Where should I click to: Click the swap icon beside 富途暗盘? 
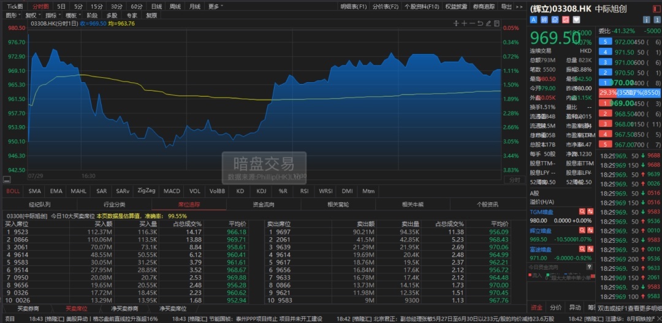point(590,249)
